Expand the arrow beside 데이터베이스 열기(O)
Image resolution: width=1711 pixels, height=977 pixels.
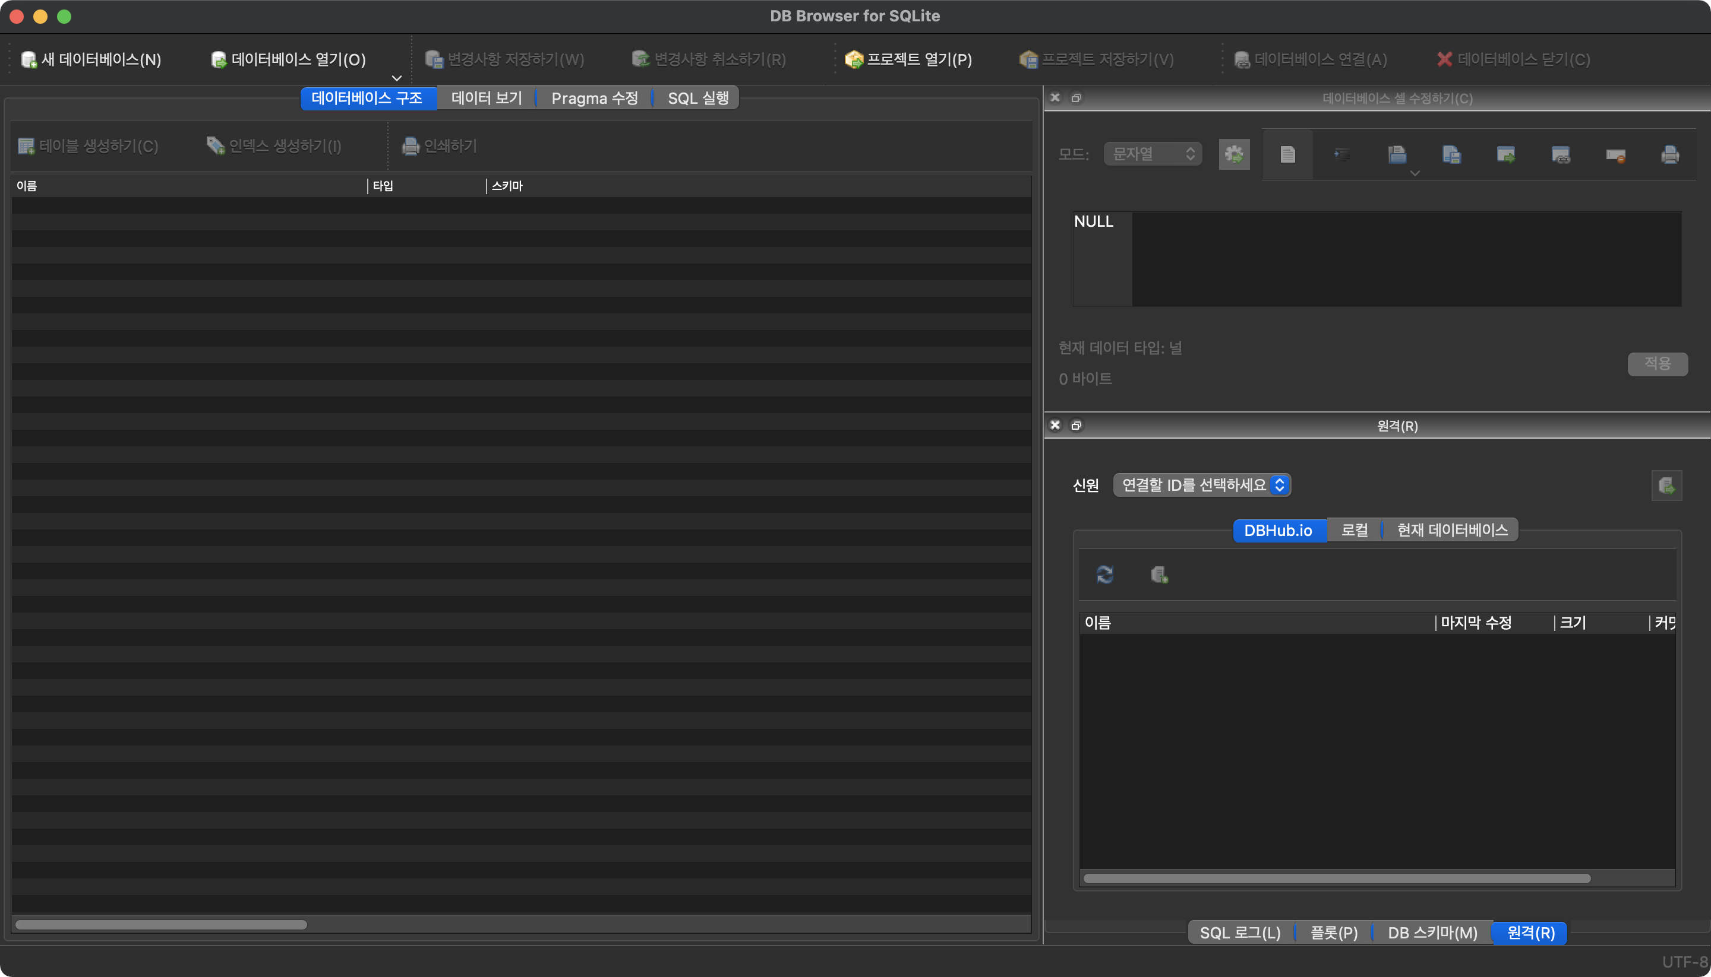(x=396, y=78)
